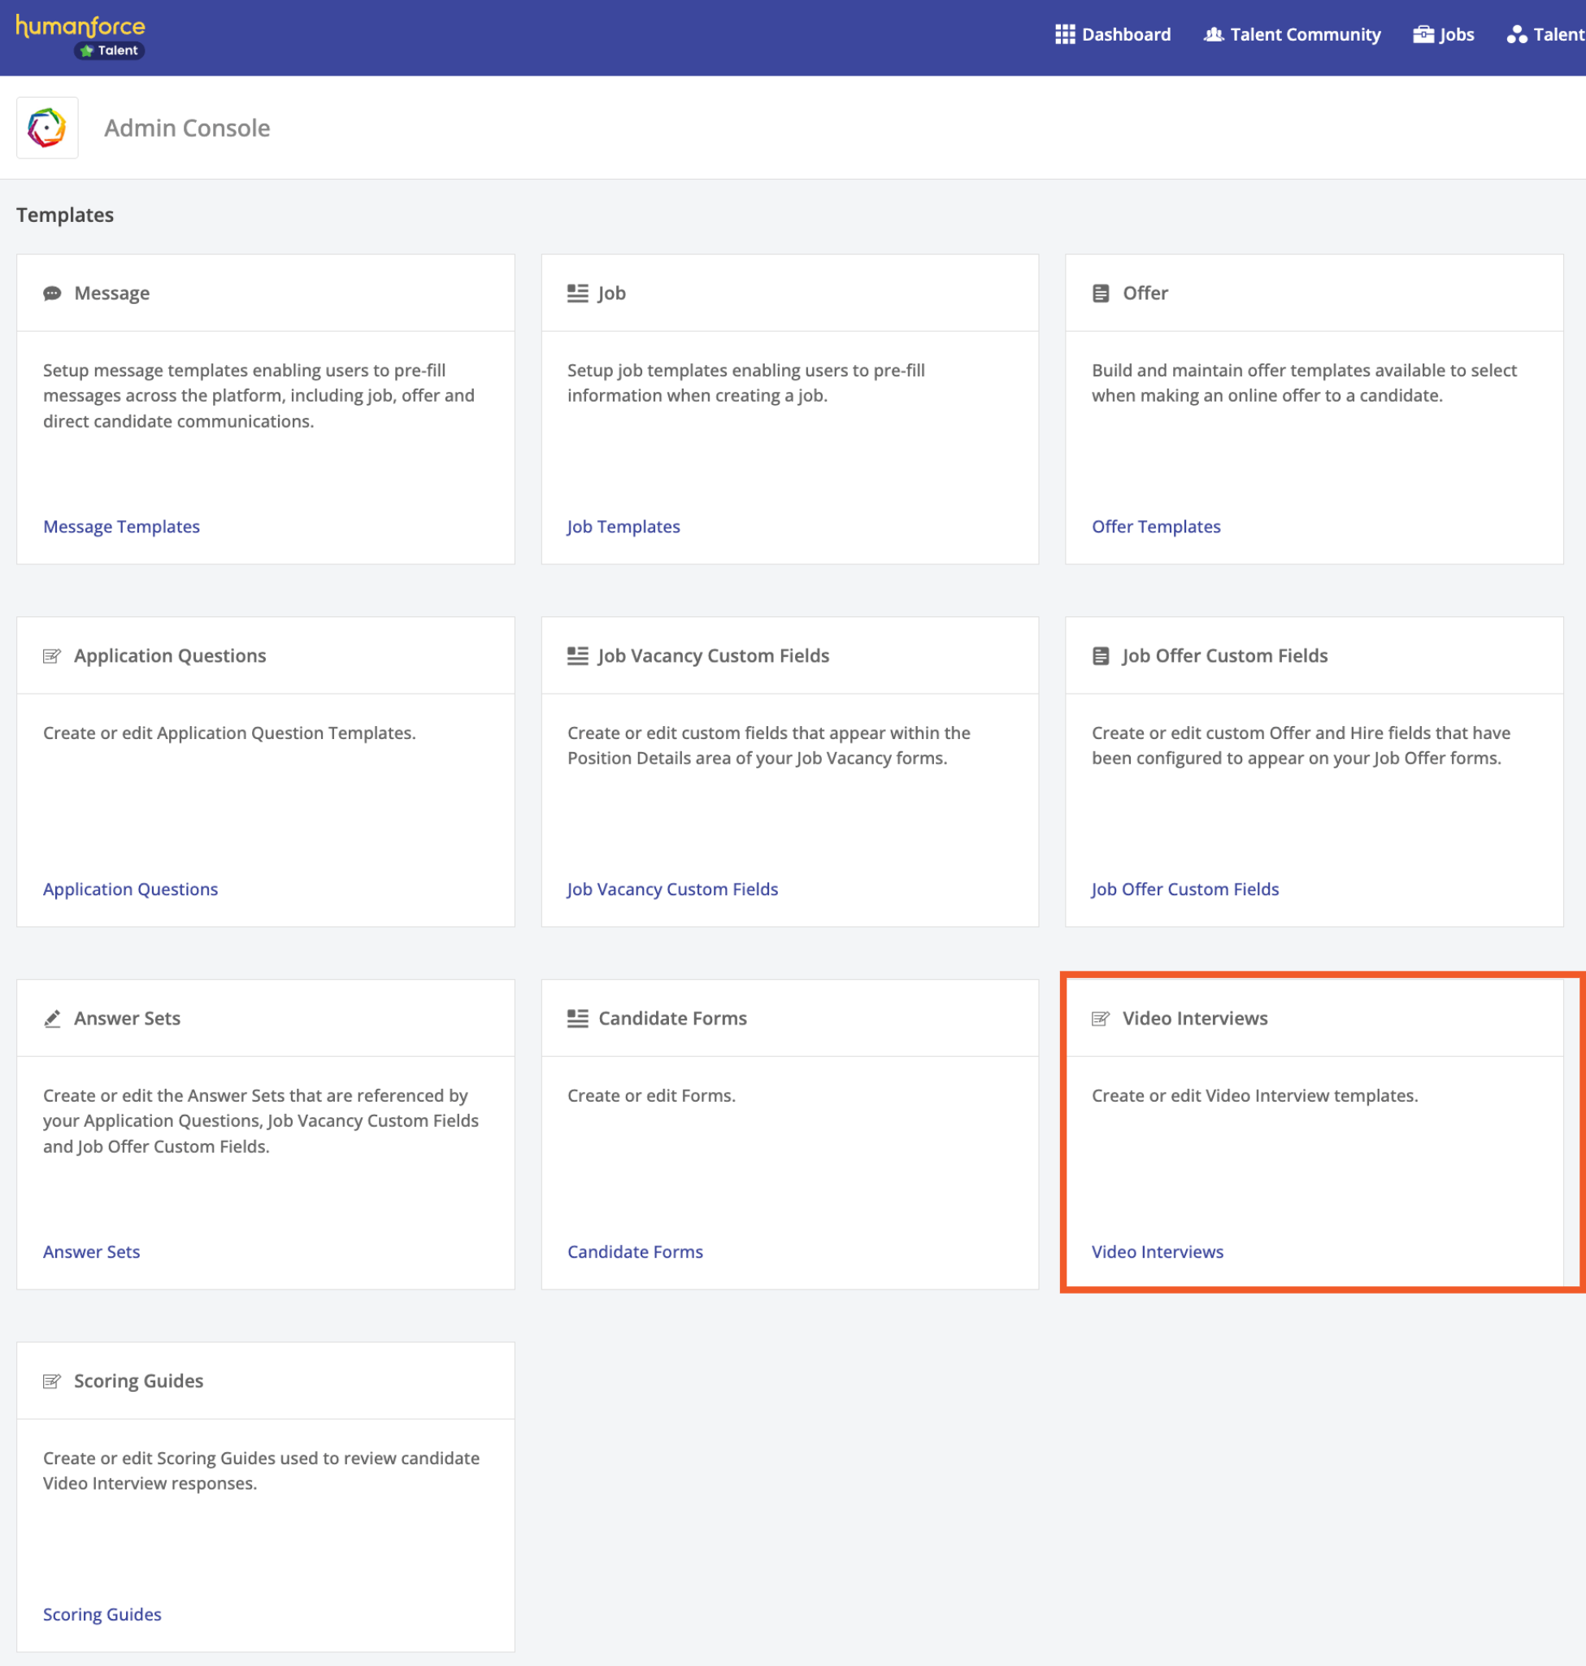Viewport: 1586px width, 1666px height.
Task: Click the Video Interviews card heading text
Action: [1194, 1019]
